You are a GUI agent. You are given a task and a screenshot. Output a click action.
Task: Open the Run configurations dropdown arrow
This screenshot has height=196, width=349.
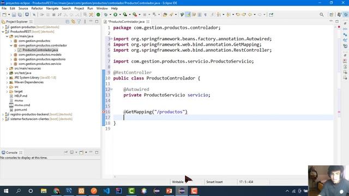click(x=120, y=15)
